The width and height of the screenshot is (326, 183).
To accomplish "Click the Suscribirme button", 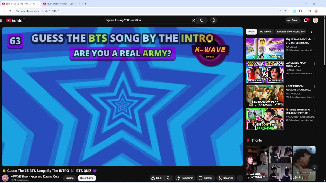I will [x=87, y=178].
